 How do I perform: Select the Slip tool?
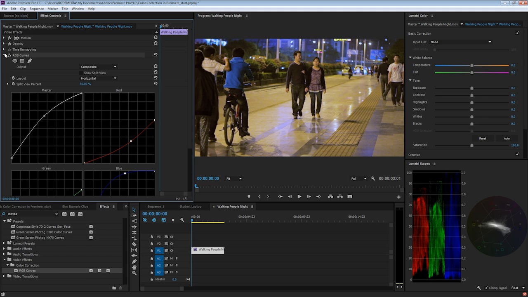coord(134,250)
